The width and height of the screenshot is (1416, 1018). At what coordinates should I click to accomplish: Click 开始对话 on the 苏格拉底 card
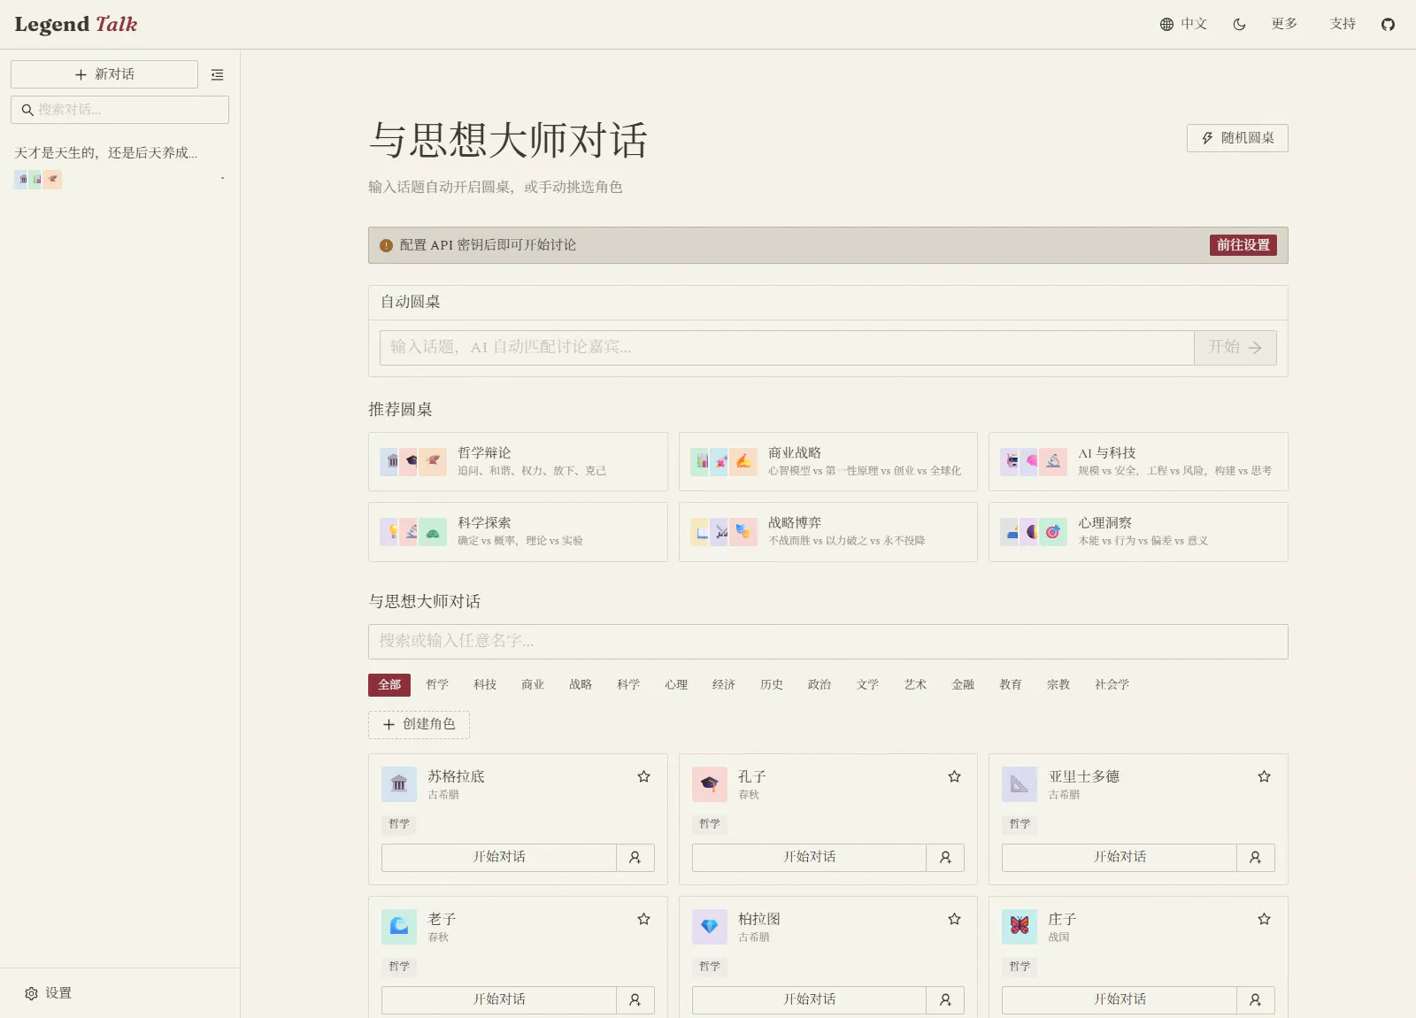tap(499, 858)
